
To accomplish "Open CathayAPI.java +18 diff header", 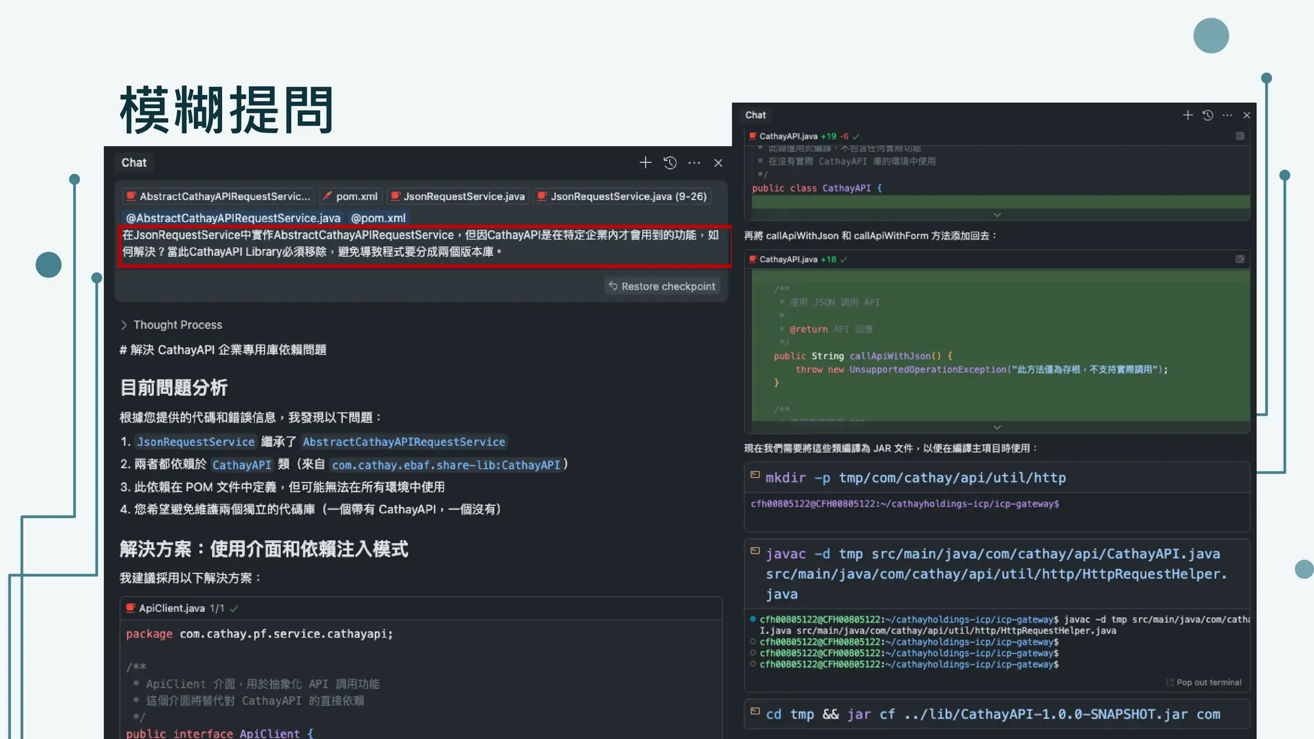I will click(997, 259).
